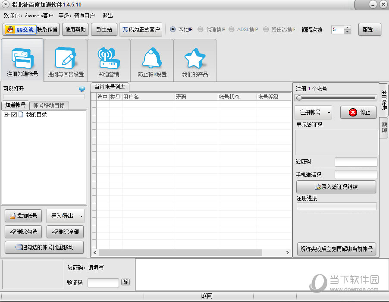Open the 防止被K设置 bell icon section

pos(152,60)
